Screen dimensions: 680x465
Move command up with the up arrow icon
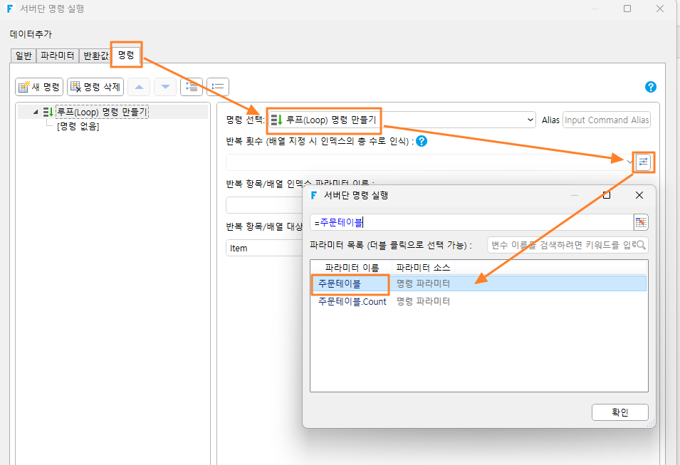pyautogui.click(x=140, y=87)
